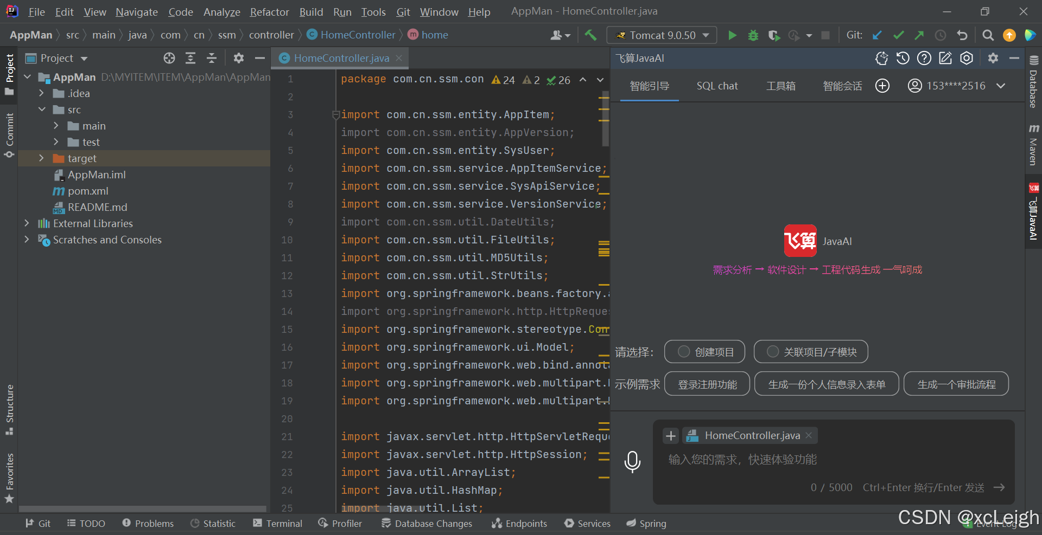Send message using arrow icon
1042x535 pixels.
999,487
